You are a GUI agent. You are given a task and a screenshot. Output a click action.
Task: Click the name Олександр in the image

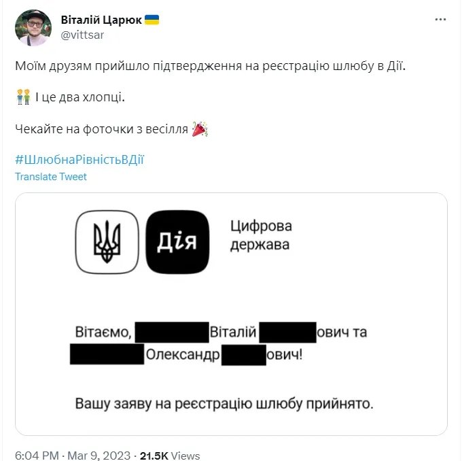click(x=182, y=355)
